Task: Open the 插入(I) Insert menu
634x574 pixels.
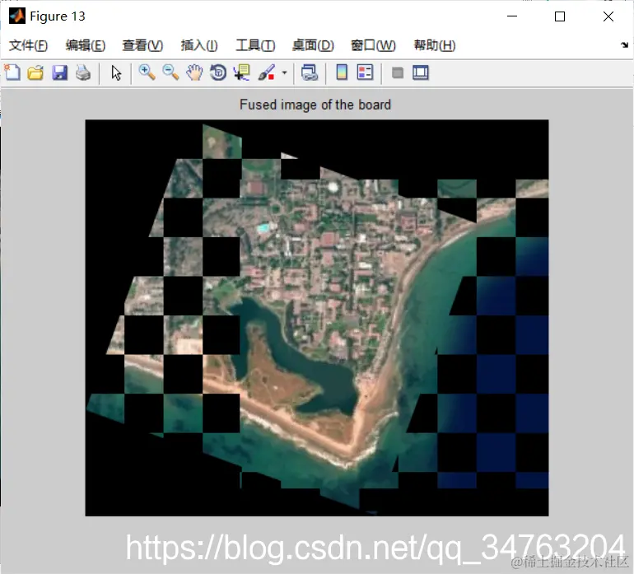Action: [x=199, y=45]
